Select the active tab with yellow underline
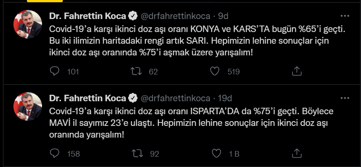 pyautogui.click(x=45, y=1)
